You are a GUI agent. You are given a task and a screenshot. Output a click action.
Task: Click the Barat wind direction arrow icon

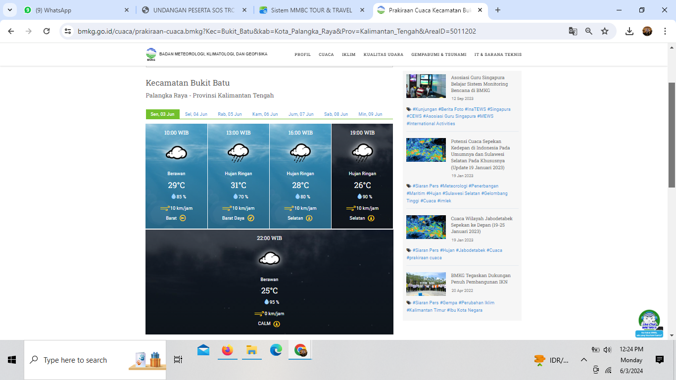tap(183, 218)
